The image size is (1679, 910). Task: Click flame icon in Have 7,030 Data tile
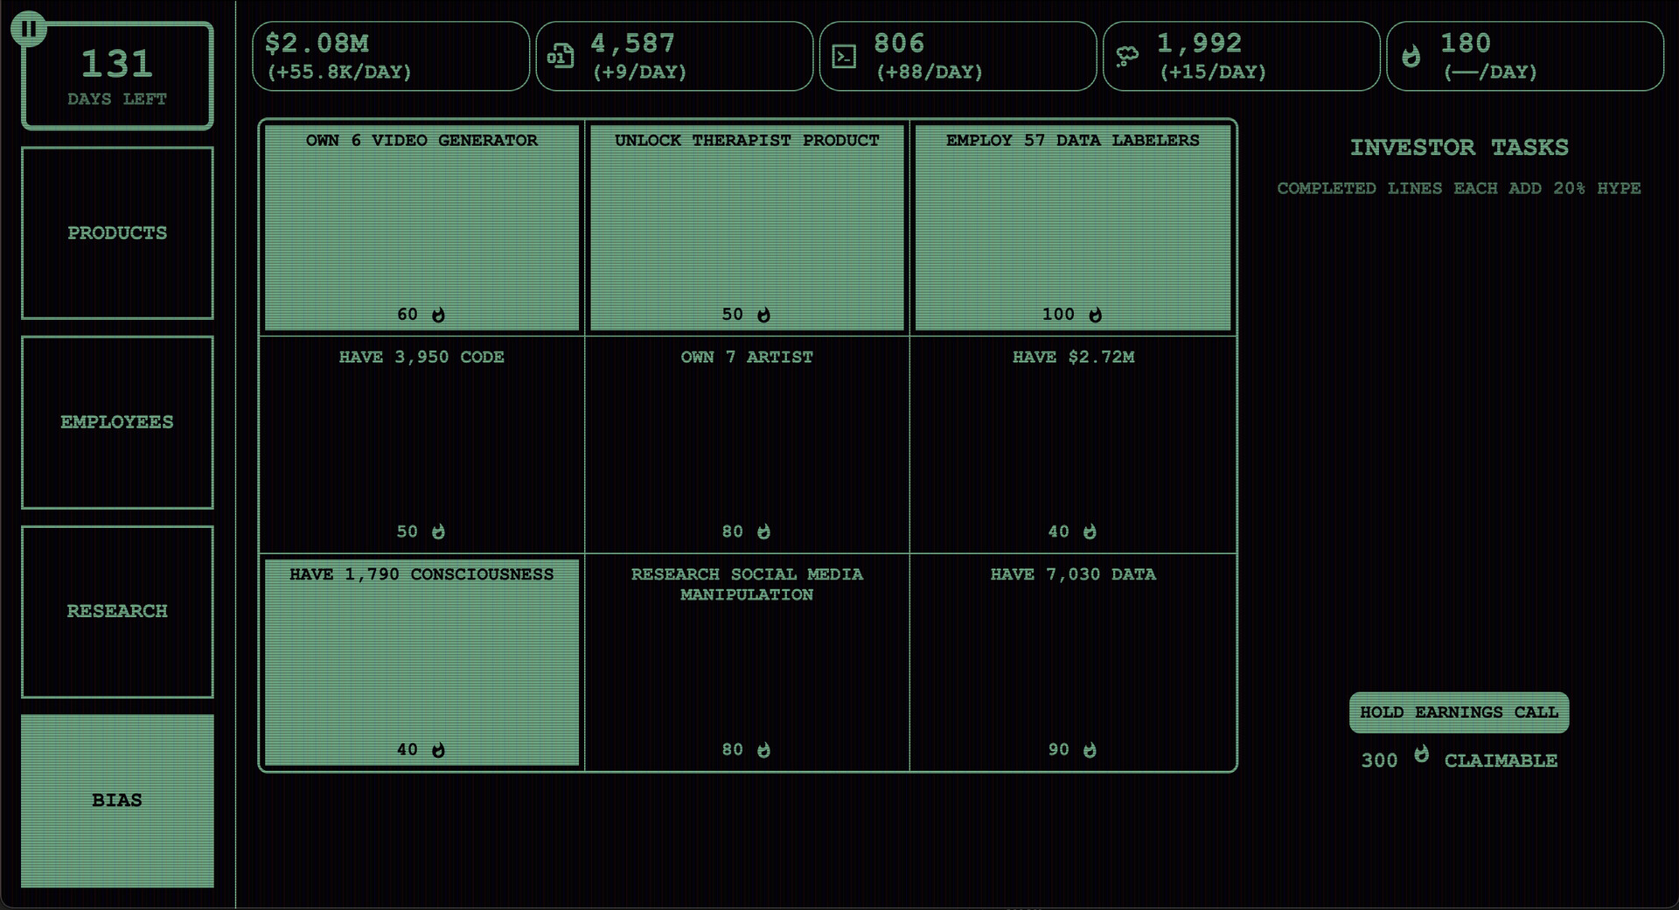tap(1090, 750)
